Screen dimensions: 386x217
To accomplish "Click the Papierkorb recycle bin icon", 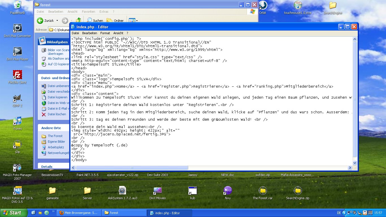I will point(18,5).
